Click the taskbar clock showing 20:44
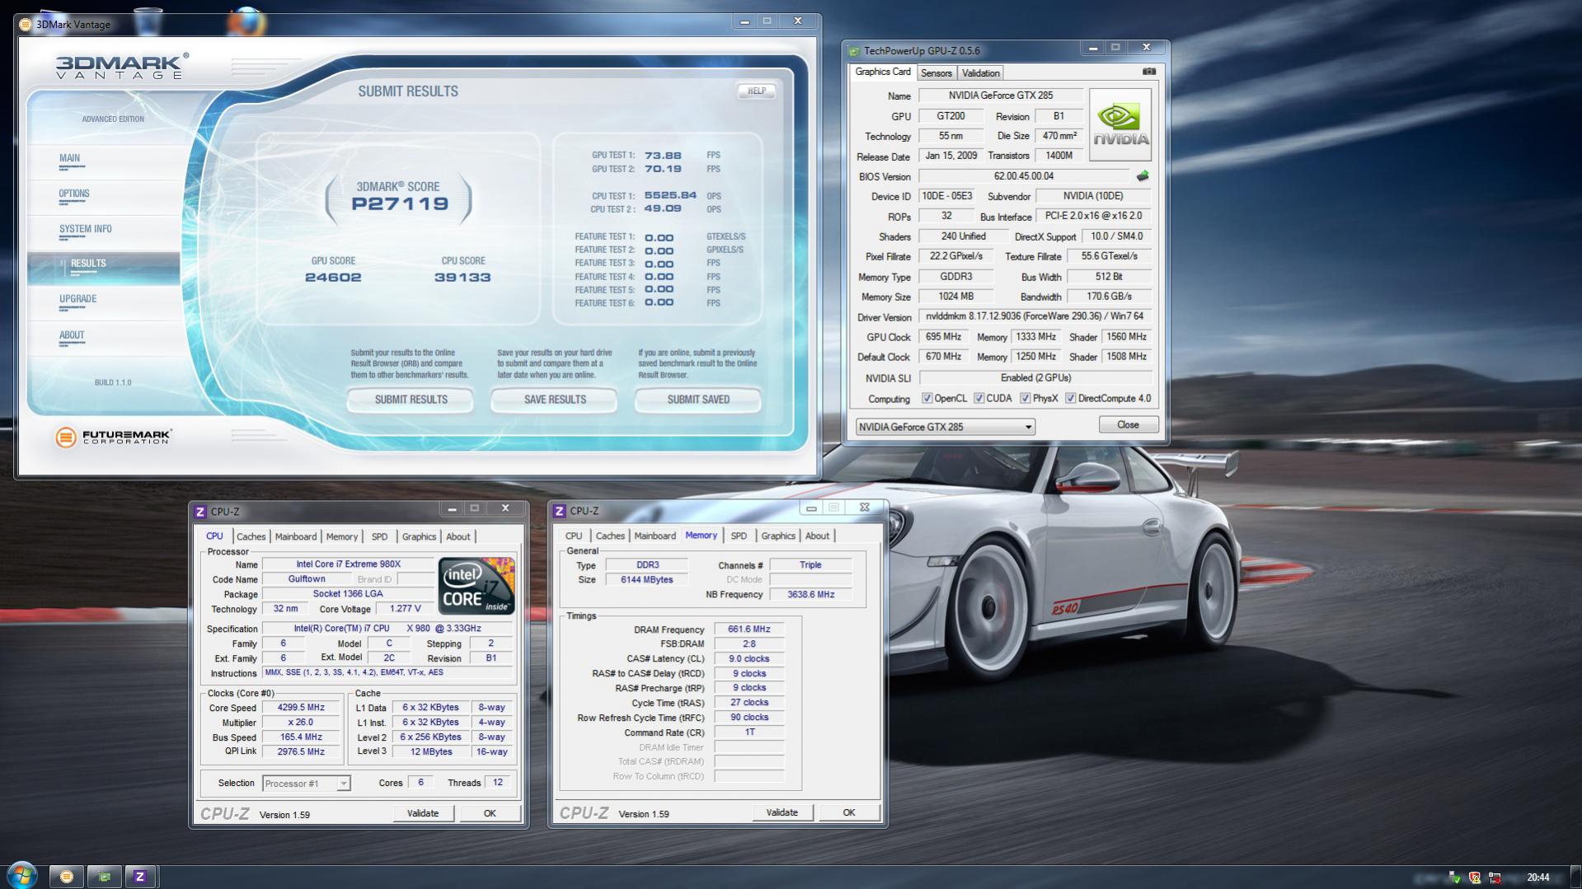 pos(1537,877)
